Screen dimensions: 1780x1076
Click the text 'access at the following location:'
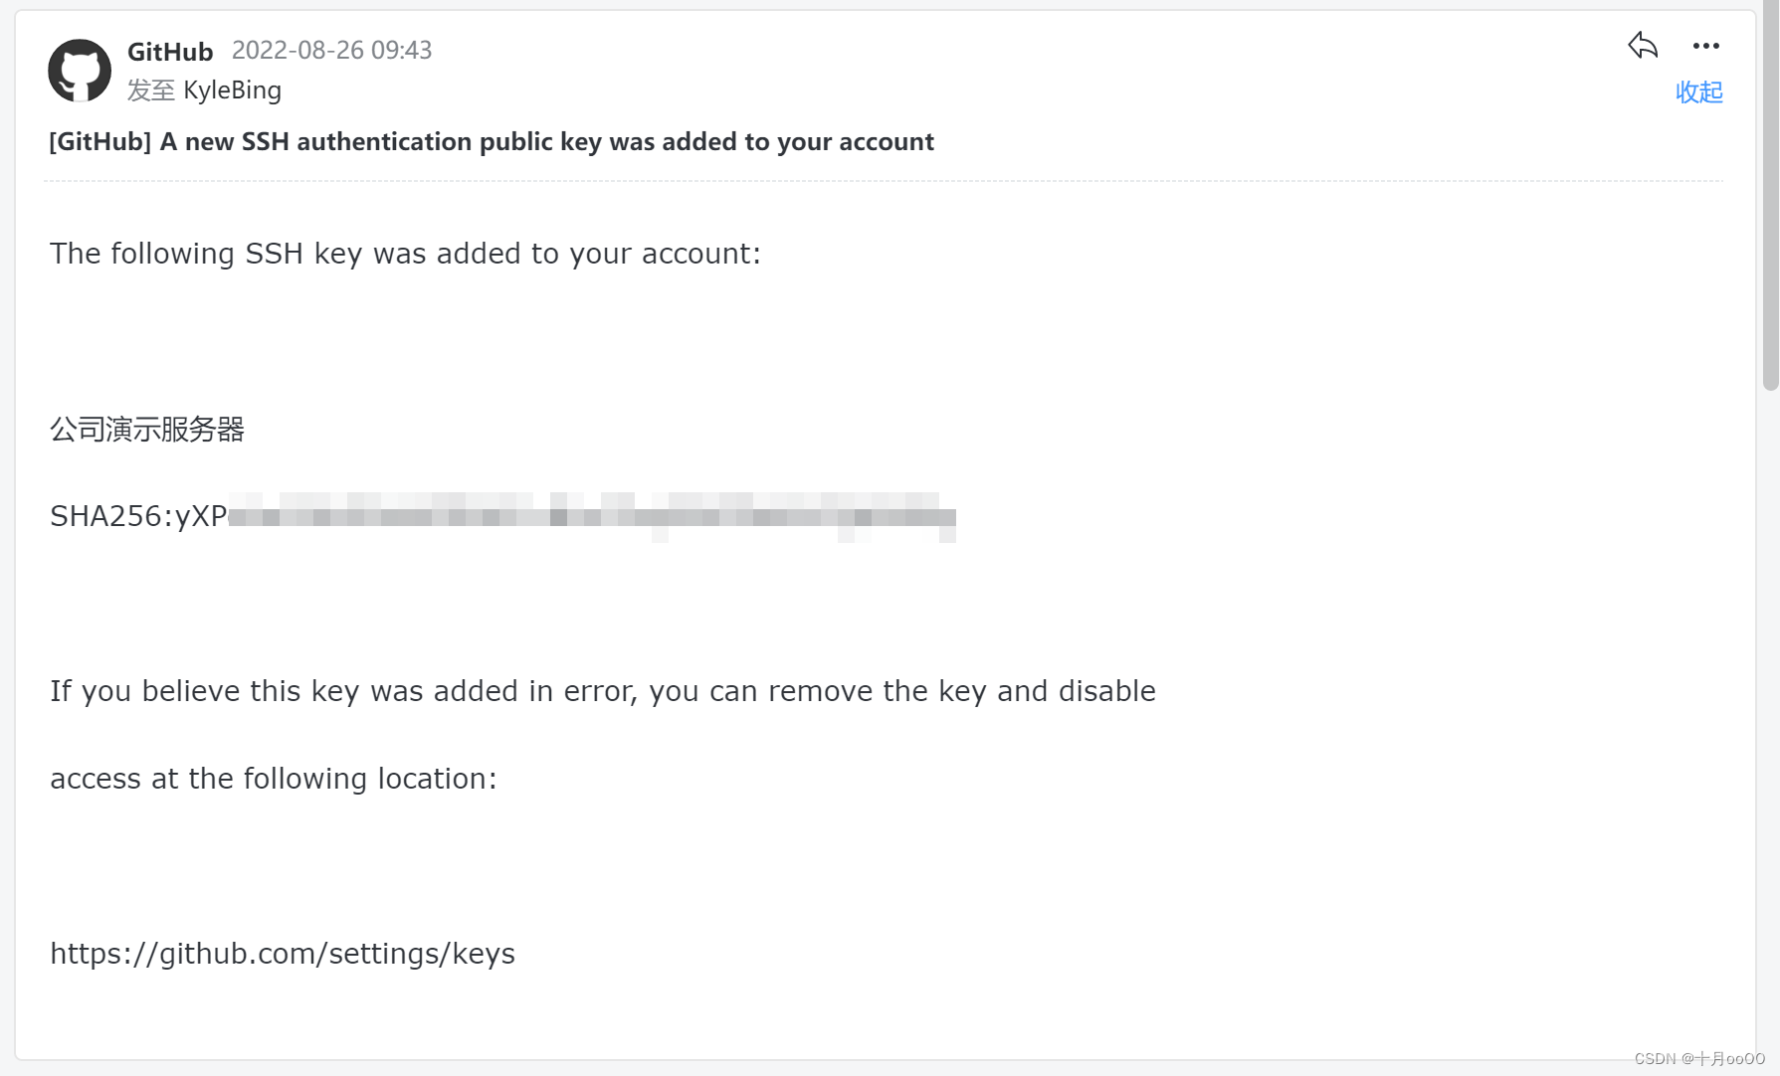[x=274, y=779]
